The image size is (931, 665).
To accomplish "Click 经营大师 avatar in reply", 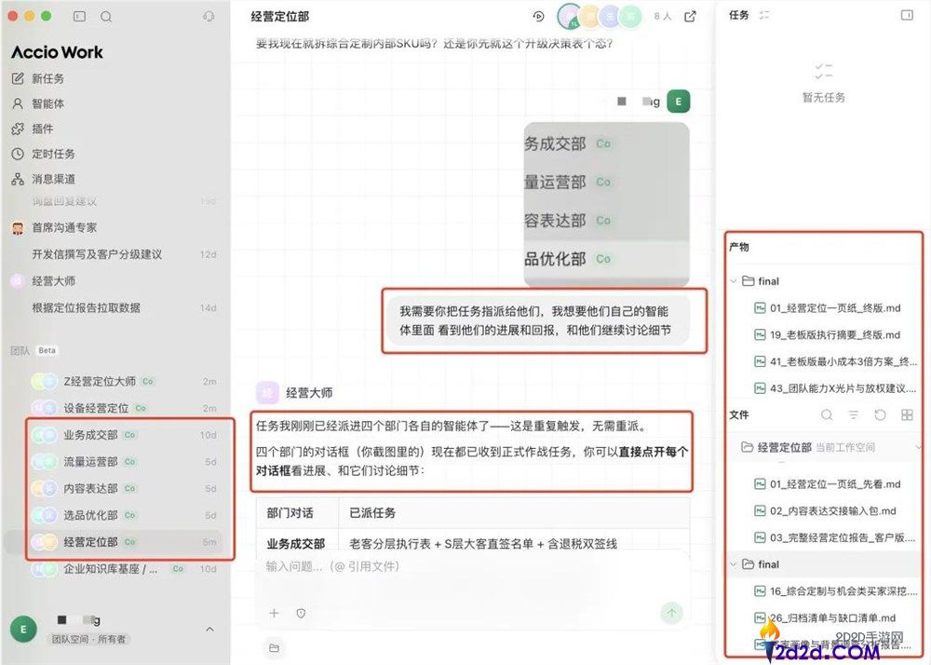I will pos(267,392).
